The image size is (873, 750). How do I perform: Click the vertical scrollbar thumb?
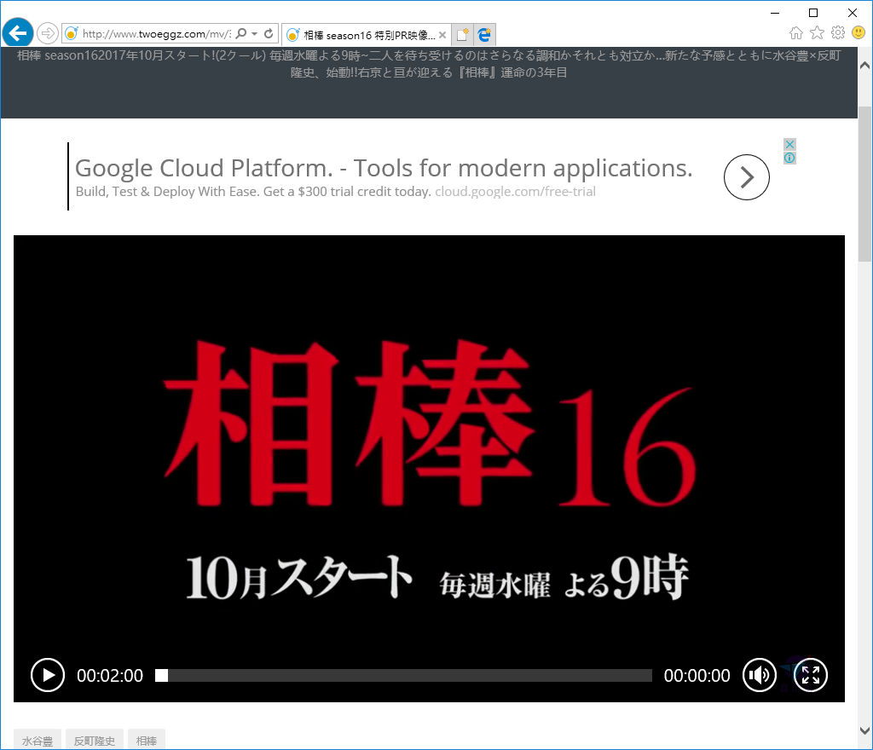click(864, 183)
